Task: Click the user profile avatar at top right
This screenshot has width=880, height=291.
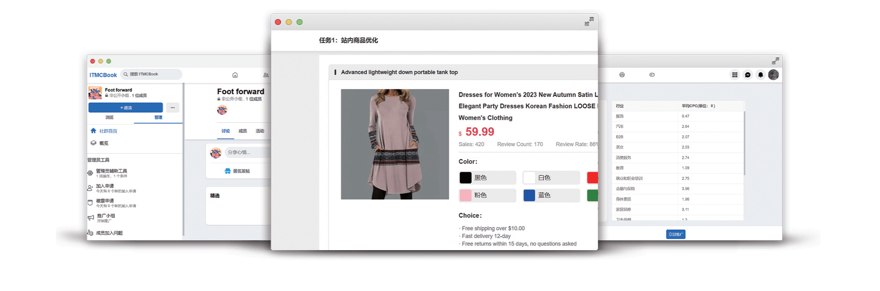Action: [773, 75]
